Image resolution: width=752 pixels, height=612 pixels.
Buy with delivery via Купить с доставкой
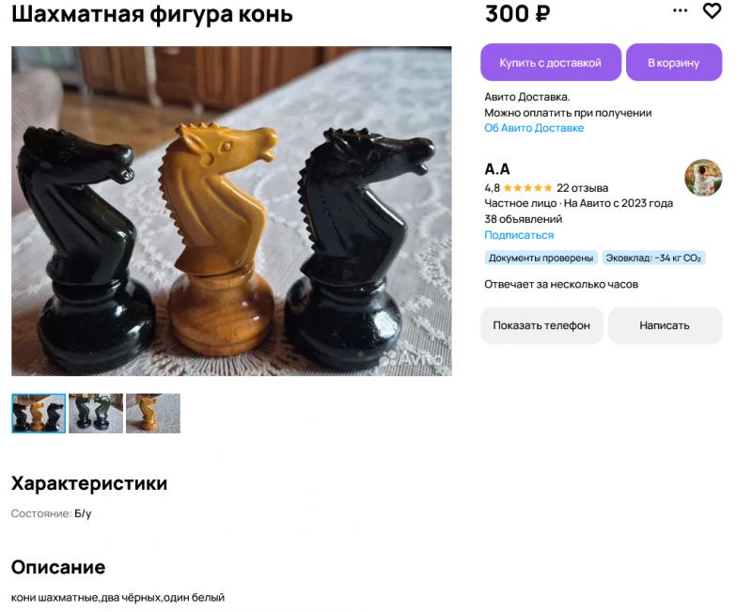(551, 62)
